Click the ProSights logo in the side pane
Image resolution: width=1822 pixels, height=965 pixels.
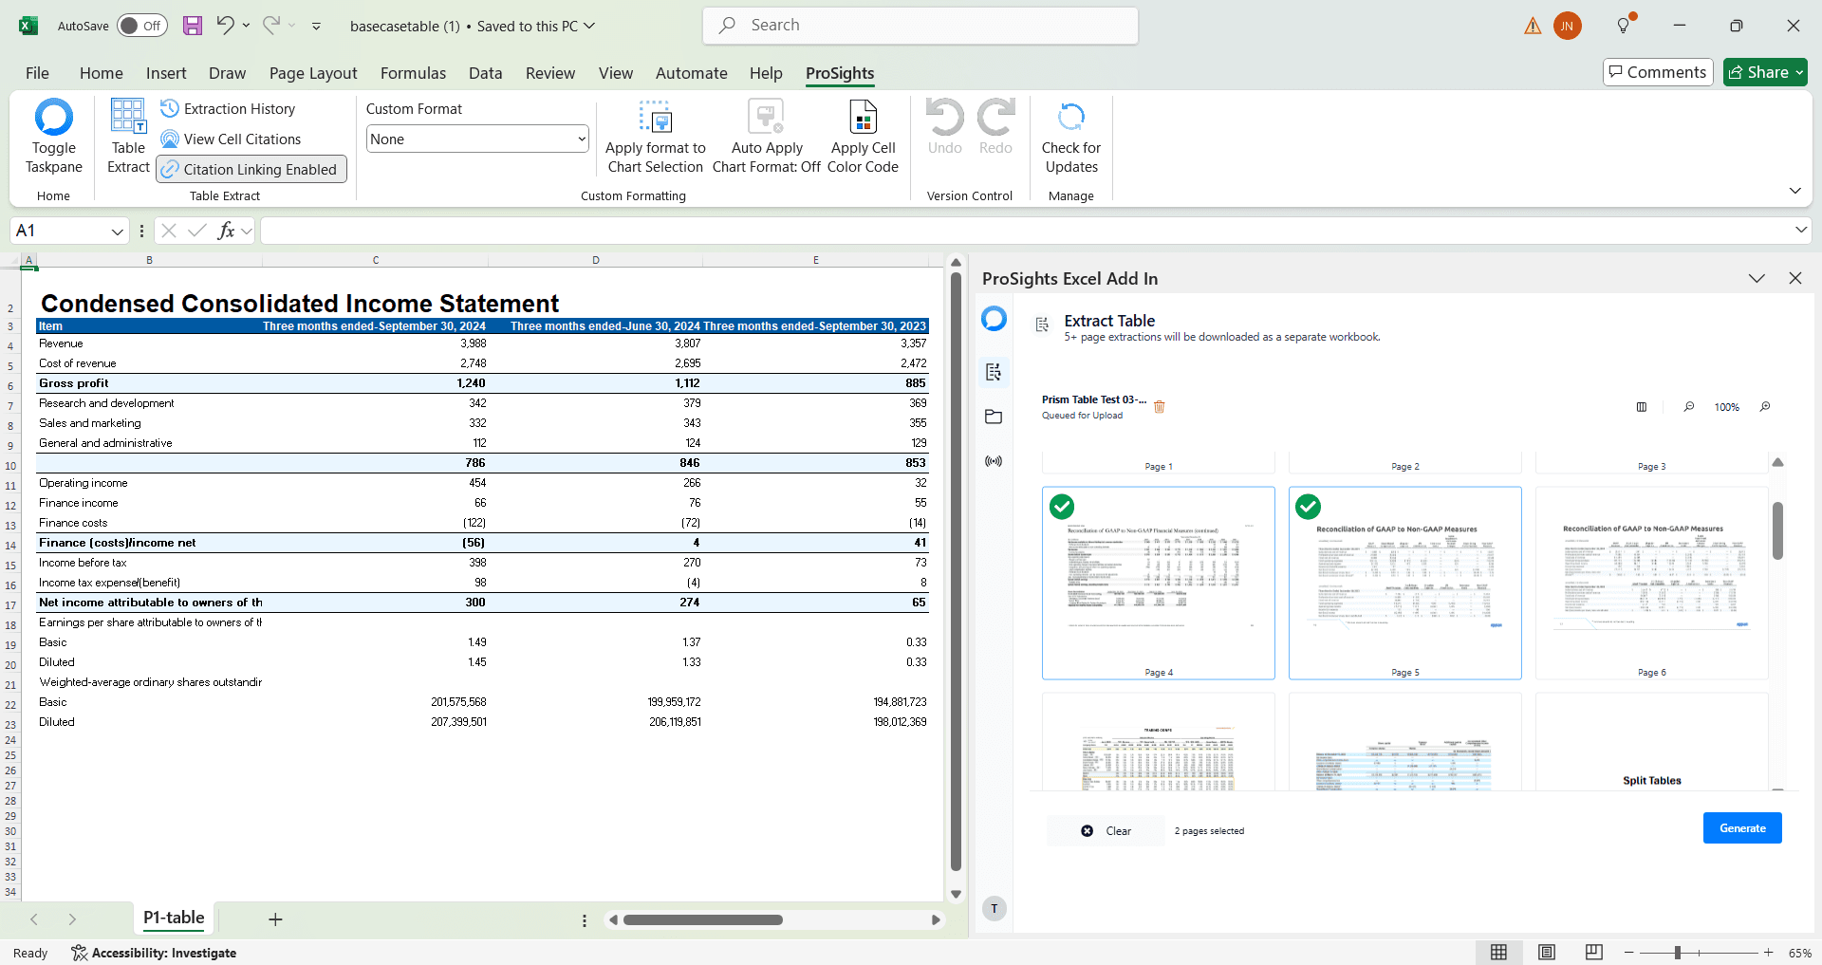[x=994, y=319]
